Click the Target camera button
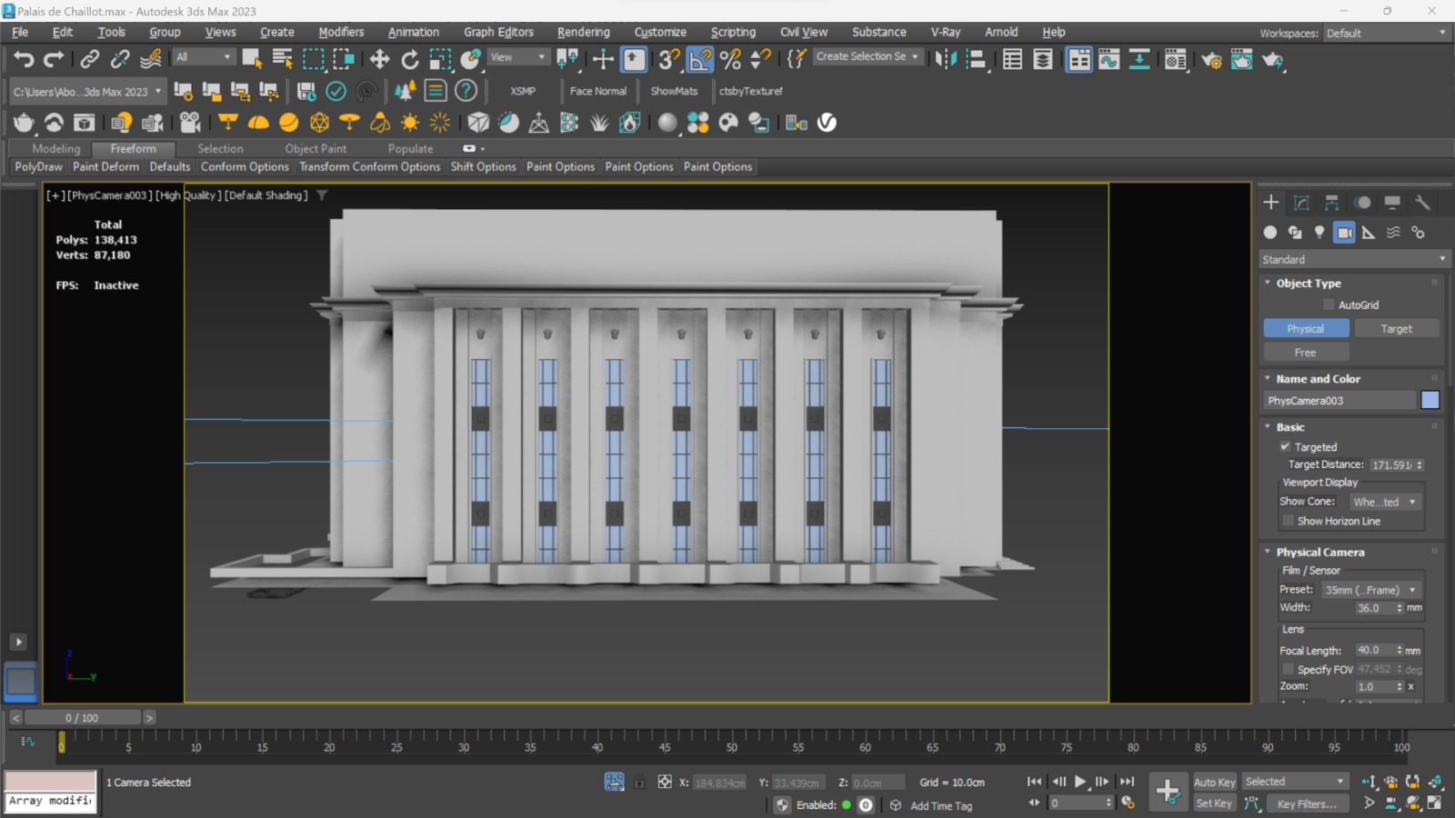This screenshot has width=1455, height=818. coord(1396,329)
